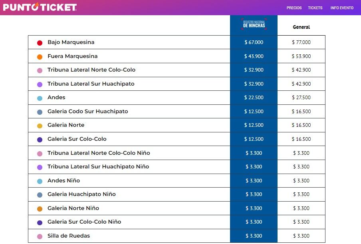Screen dimensions: 361x244
Task: Click Galeria Norte $ 12.500 hinchas price
Action: pos(254,125)
